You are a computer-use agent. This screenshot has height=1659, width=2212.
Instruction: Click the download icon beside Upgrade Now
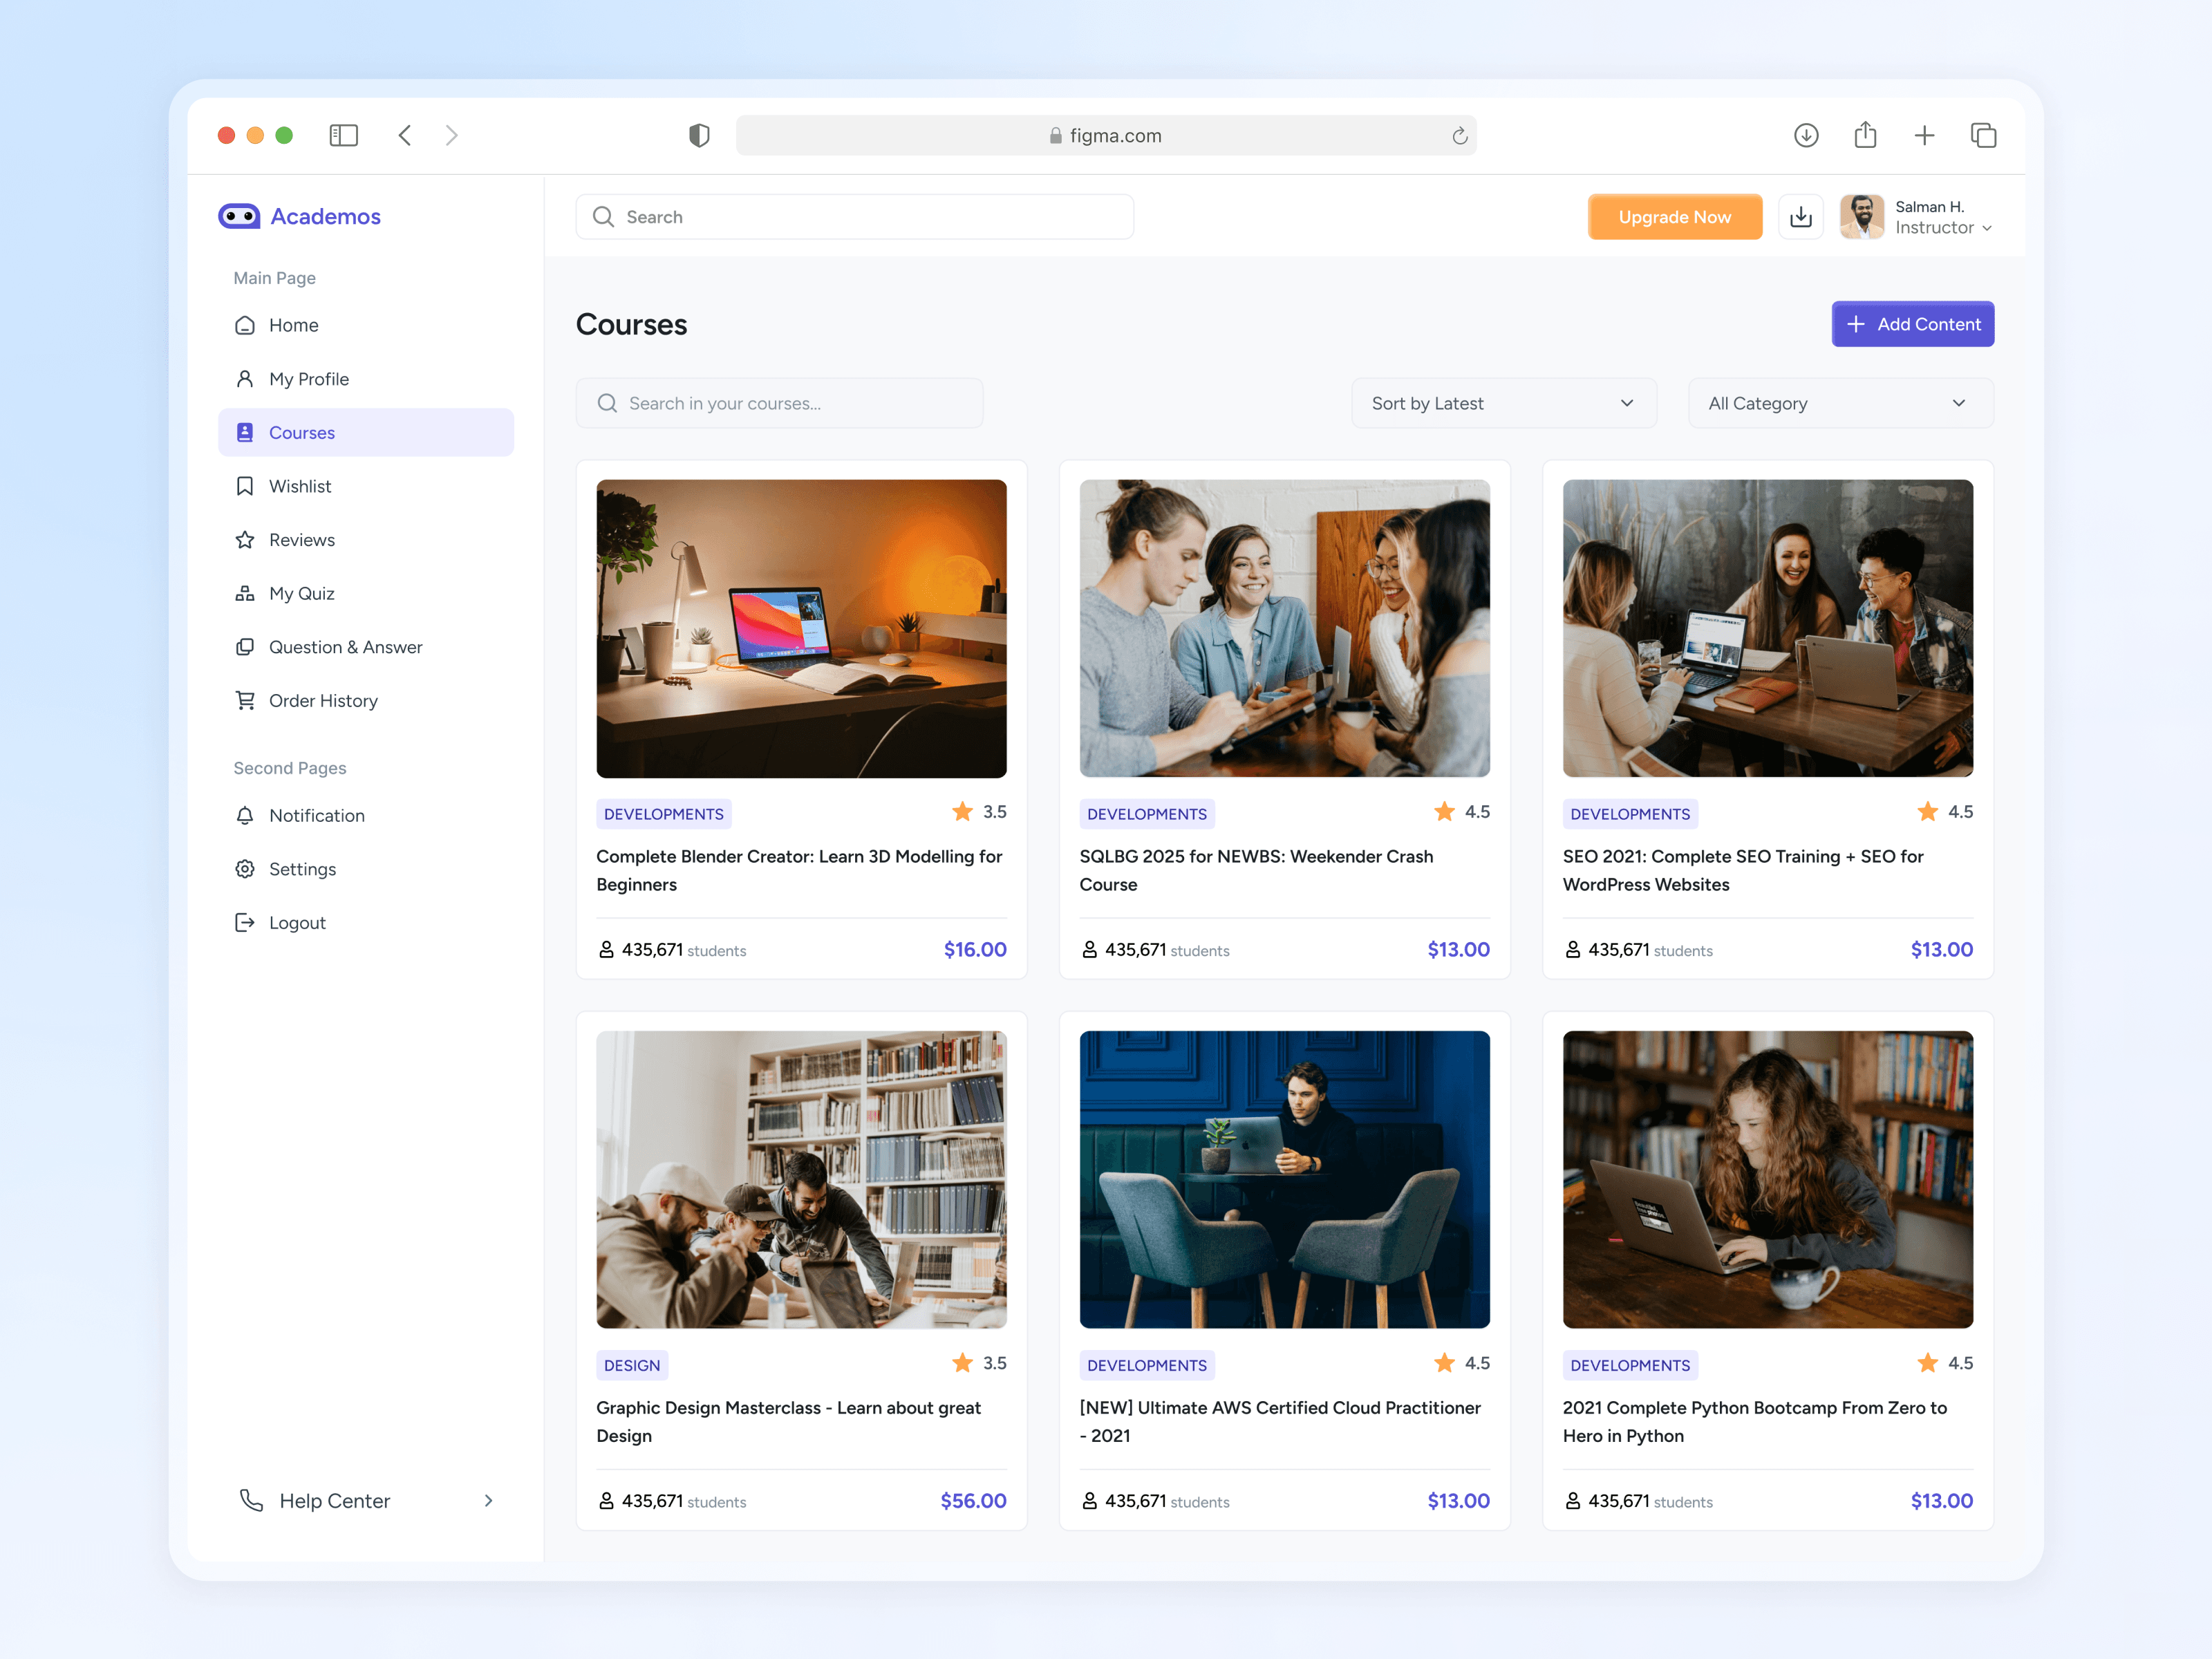coord(1800,217)
